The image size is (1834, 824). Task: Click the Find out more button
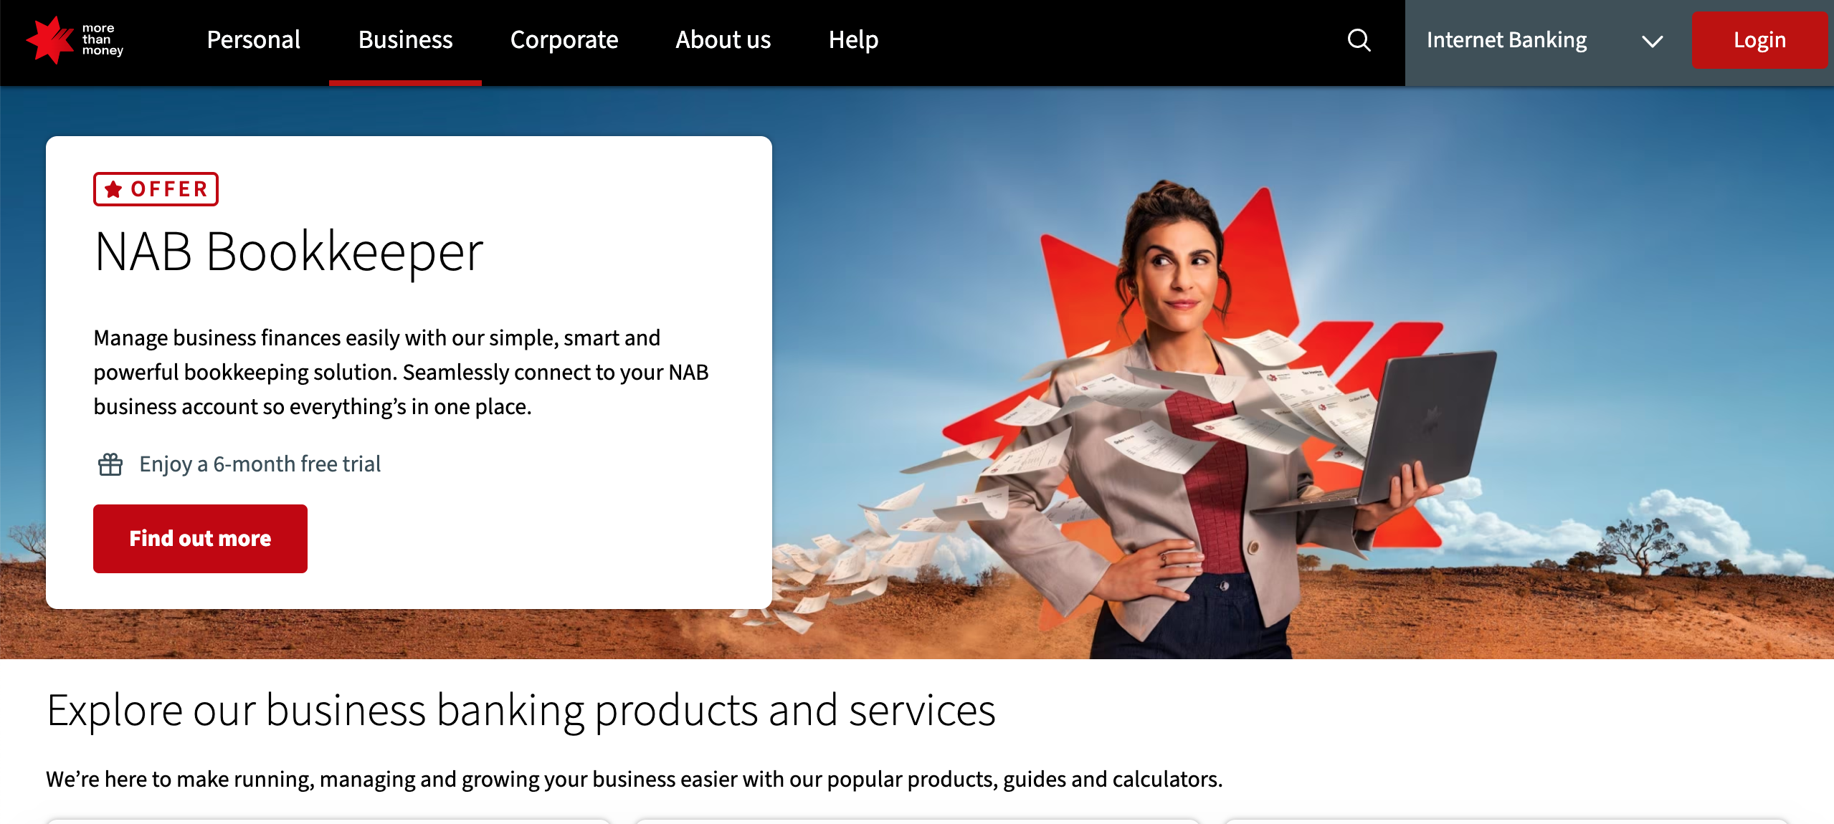[x=200, y=539]
